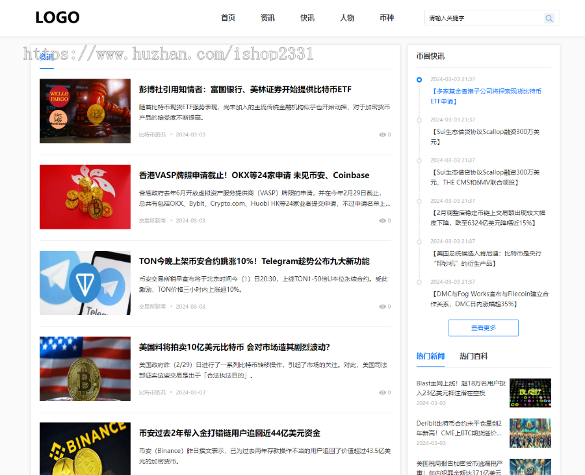The image size is (585, 475).
Task: Open 人物 in the navigation bar
Action: coord(347,18)
